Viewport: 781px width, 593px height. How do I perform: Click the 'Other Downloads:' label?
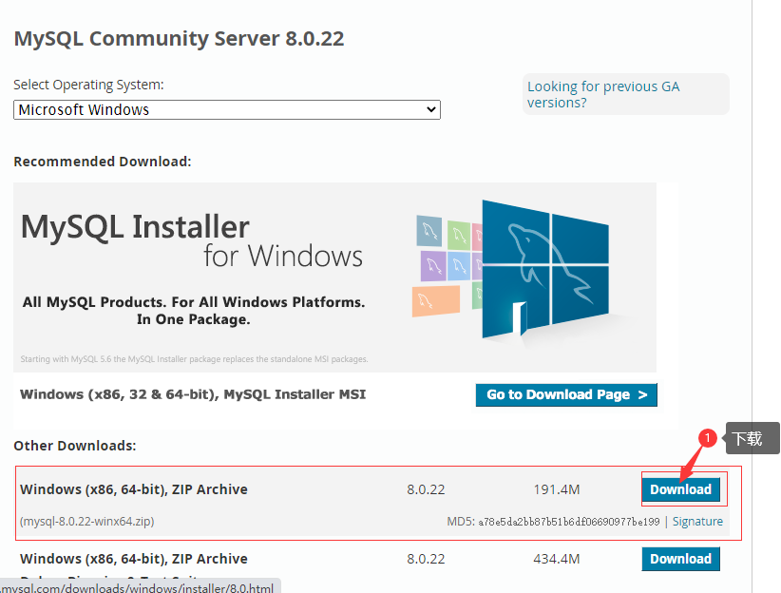[x=75, y=446]
